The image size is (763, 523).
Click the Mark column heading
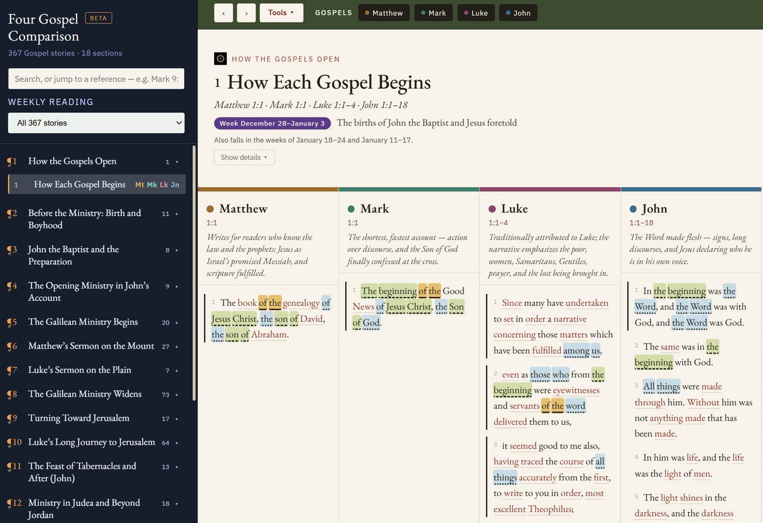coord(374,209)
